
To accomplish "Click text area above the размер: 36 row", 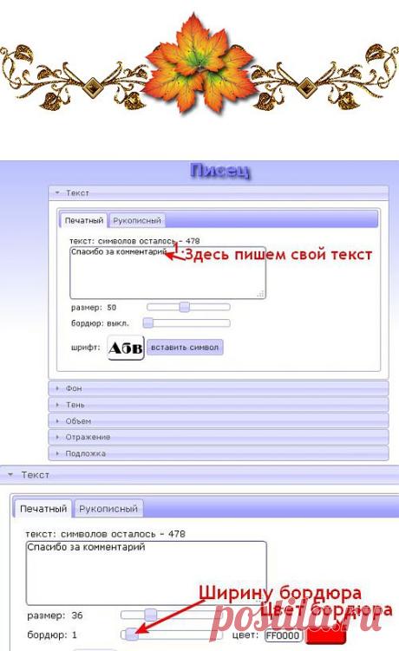I will point(146,572).
